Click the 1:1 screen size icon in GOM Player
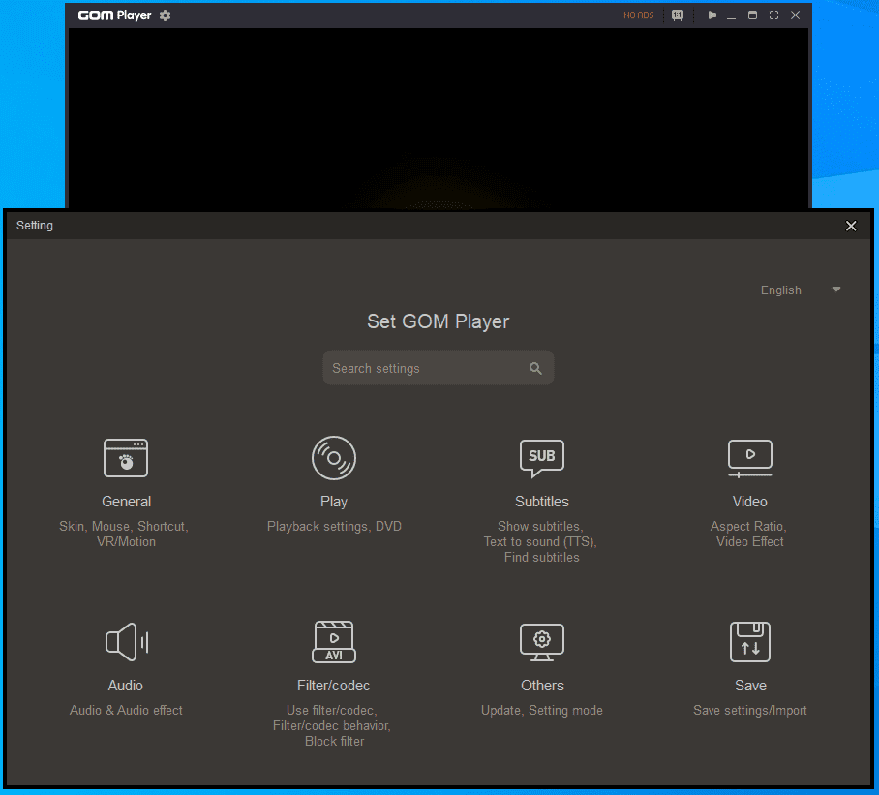 pos(678,15)
